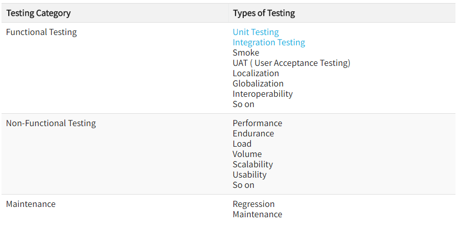Open the Unit Testing link
Screen dimensions: 457x226
[x=256, y=32]
